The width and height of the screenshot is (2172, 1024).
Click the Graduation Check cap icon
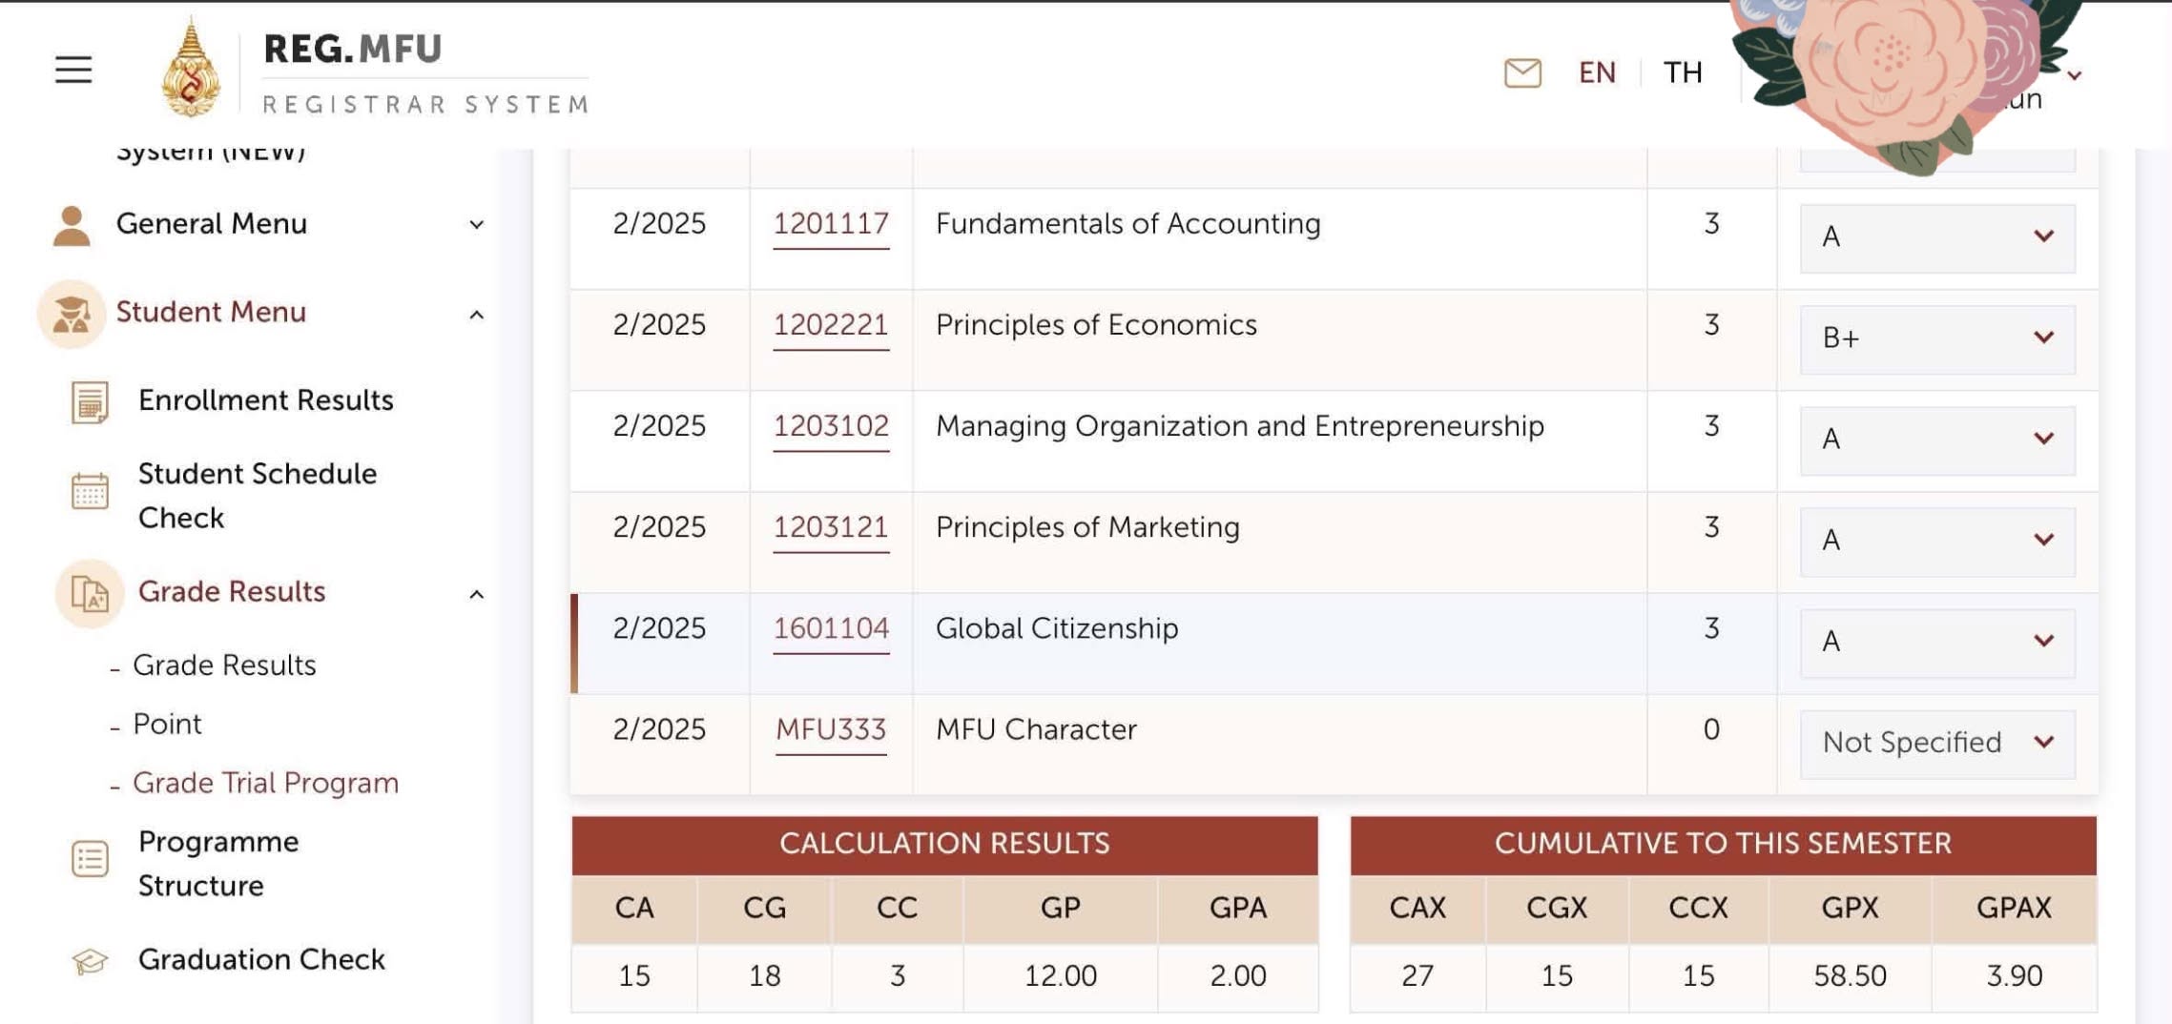tap(90, 961)
